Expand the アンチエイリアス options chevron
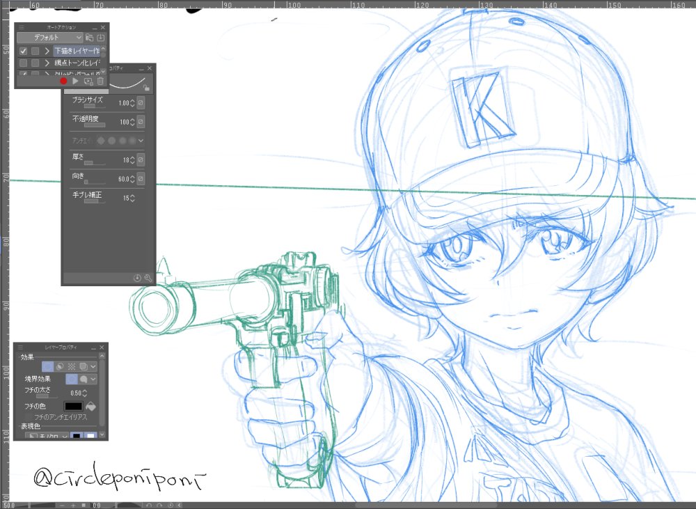The height and width of the screenshot is (509, 696). coord(141,141)
